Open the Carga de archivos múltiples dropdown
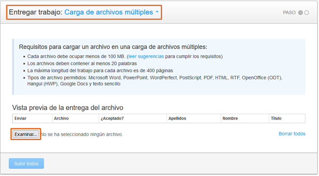 pyautogui.click(x=111, y=12)
